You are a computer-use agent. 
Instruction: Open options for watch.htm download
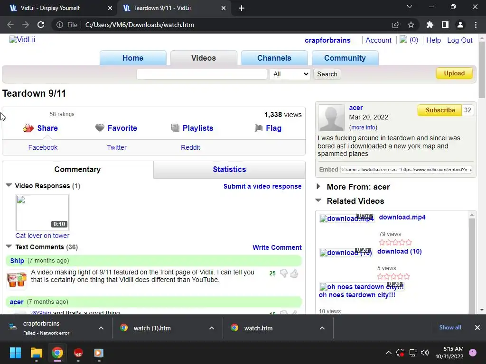click(x=322, y=328)
